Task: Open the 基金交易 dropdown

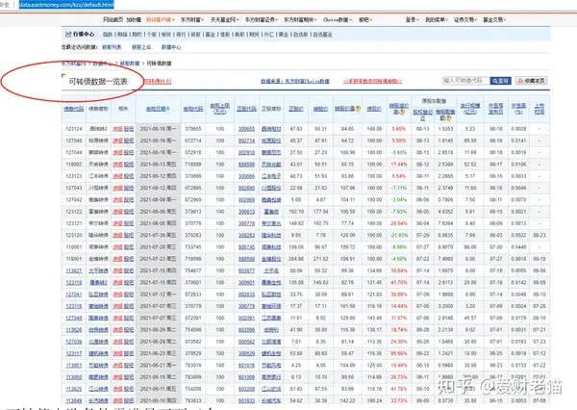Action: click(x=494, y=19)
